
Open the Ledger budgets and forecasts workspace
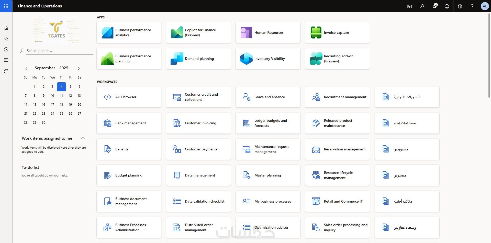point(268,123)
